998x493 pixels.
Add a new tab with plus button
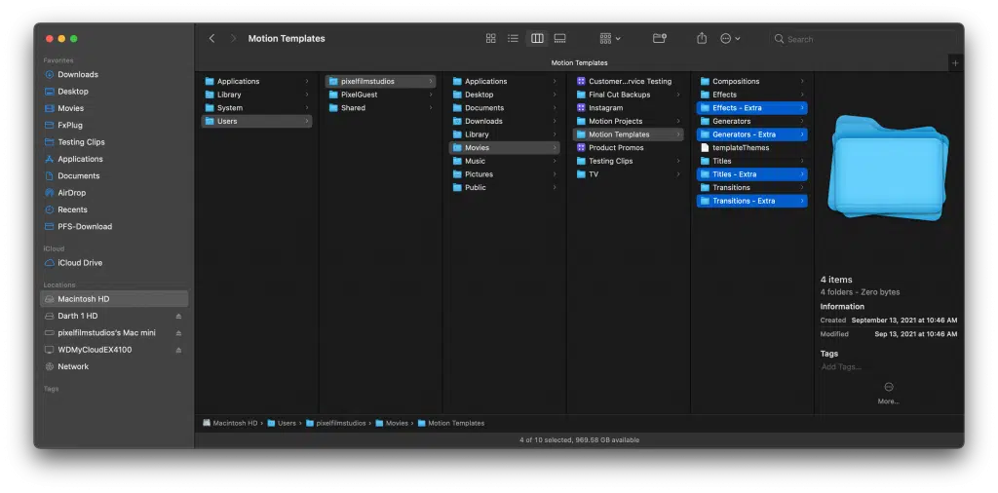click(x=955, y=63)
